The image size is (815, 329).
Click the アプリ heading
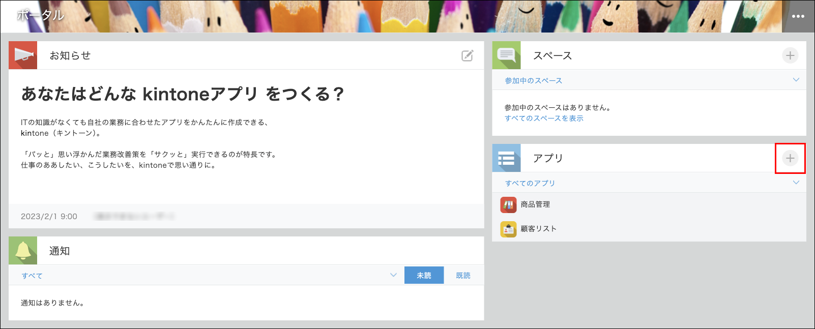coord(548,158)
